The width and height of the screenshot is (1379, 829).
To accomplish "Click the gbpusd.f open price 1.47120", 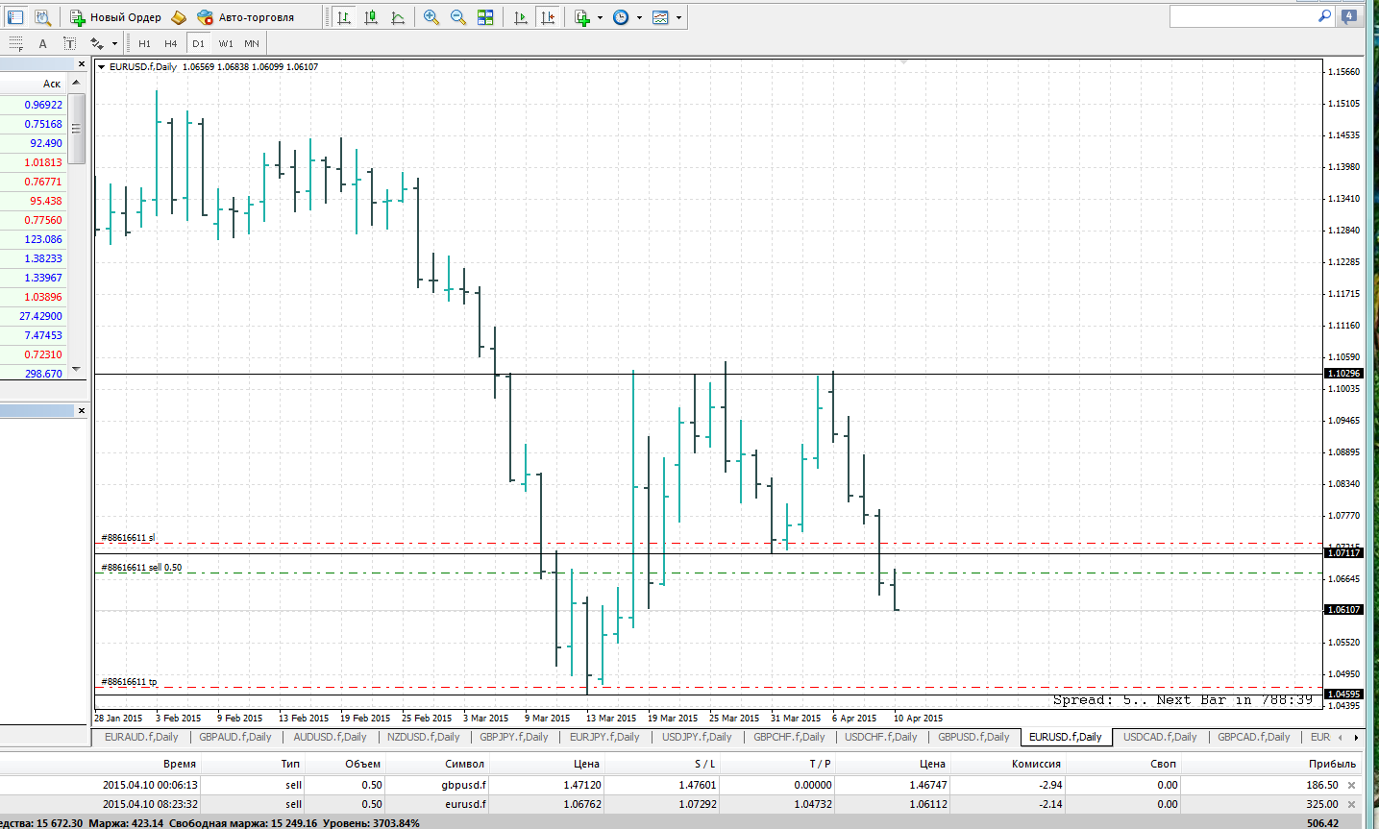I will (582, 785).
